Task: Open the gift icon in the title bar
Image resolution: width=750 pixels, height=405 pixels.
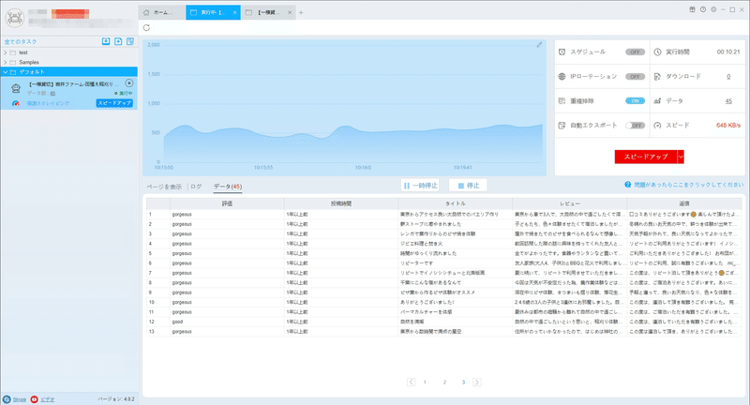Action: coord(692,9)
